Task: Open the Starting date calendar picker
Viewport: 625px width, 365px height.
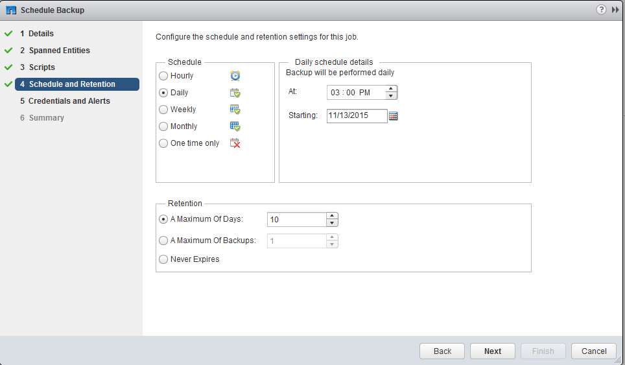Action: 393,116
